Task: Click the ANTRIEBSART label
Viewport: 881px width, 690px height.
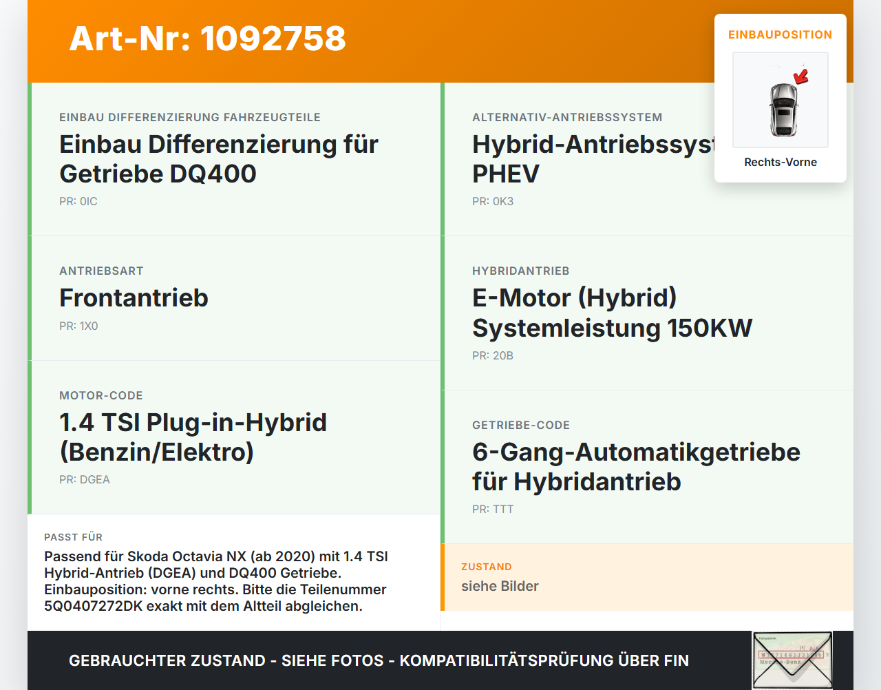Action: [x=101, y=271]
